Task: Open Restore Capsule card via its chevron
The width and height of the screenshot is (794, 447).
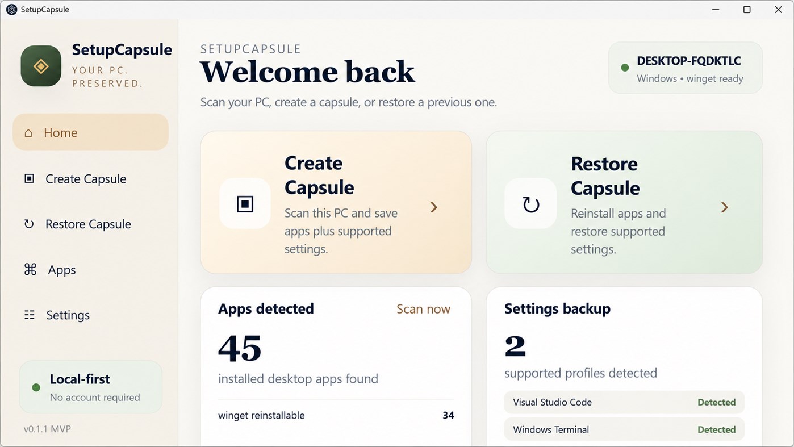Action: [x=725, y=207]
